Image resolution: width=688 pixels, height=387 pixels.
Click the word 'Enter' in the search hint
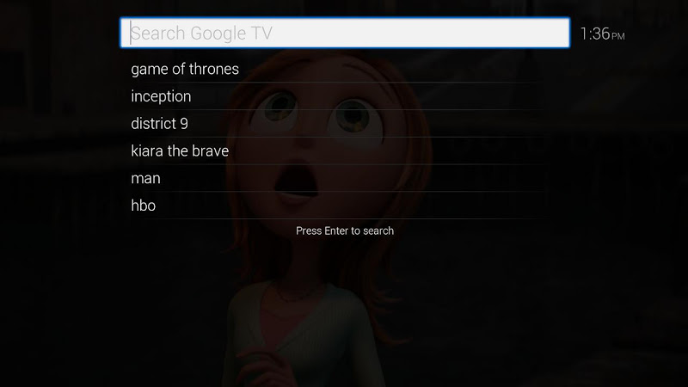(336, 230)
